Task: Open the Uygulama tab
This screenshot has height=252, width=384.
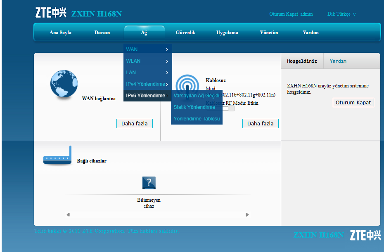Action: (227, 33)
